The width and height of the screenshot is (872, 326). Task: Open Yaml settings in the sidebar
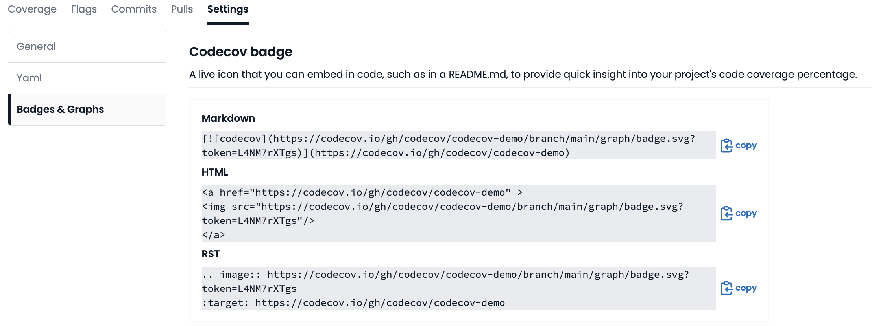pos(29,78)
